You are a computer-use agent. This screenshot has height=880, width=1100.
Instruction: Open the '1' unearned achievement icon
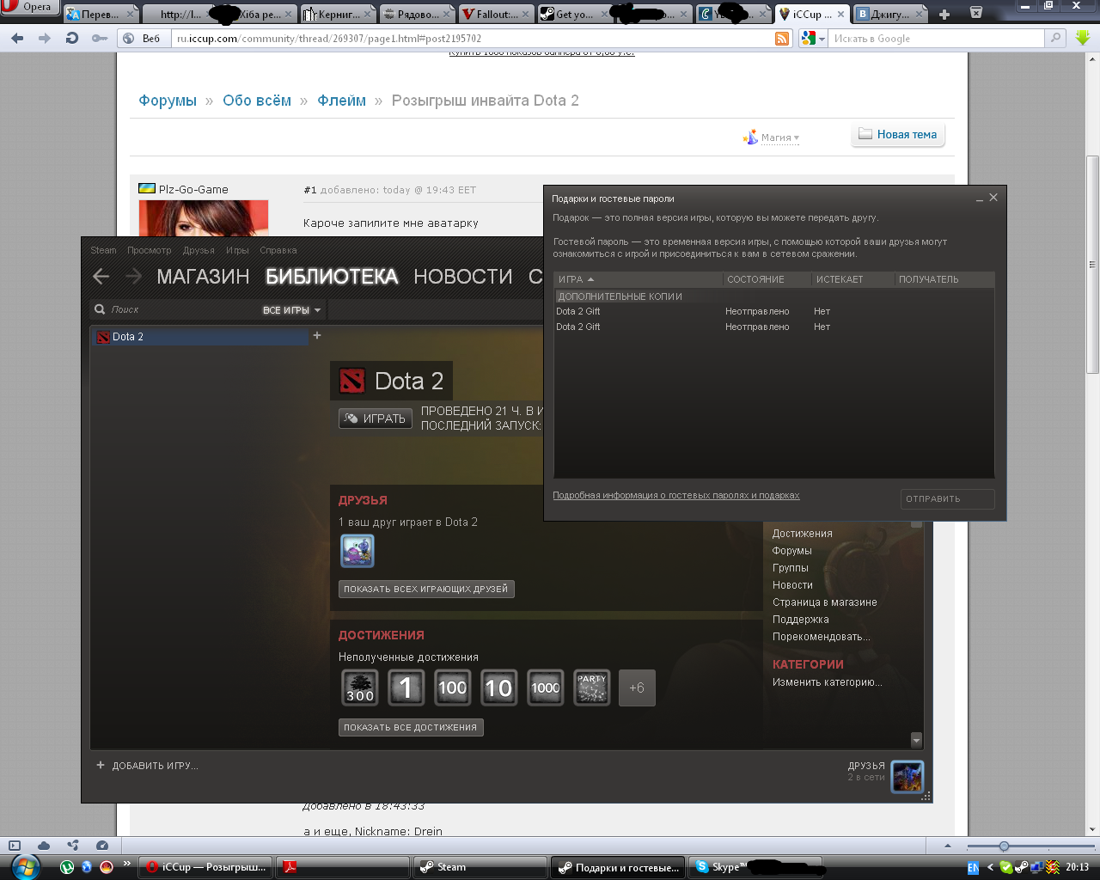coord(406,687)
